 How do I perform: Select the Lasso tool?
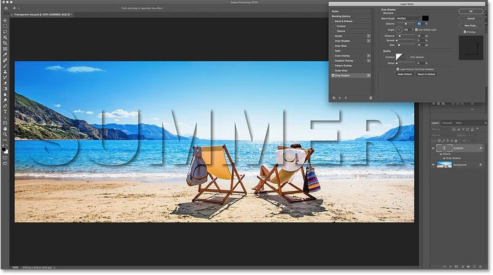(5, 32)
